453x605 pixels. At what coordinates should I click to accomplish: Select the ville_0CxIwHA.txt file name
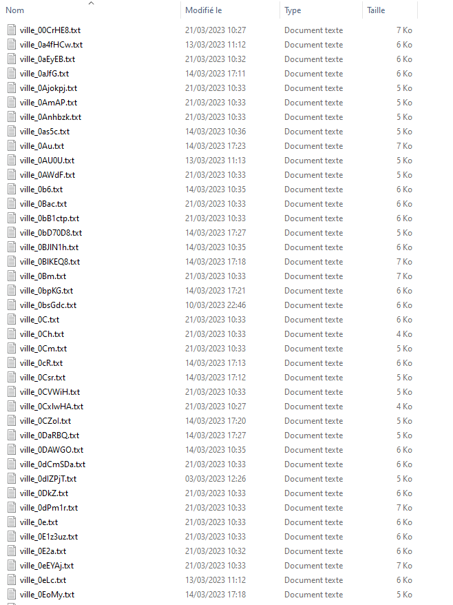pos(52,407)
